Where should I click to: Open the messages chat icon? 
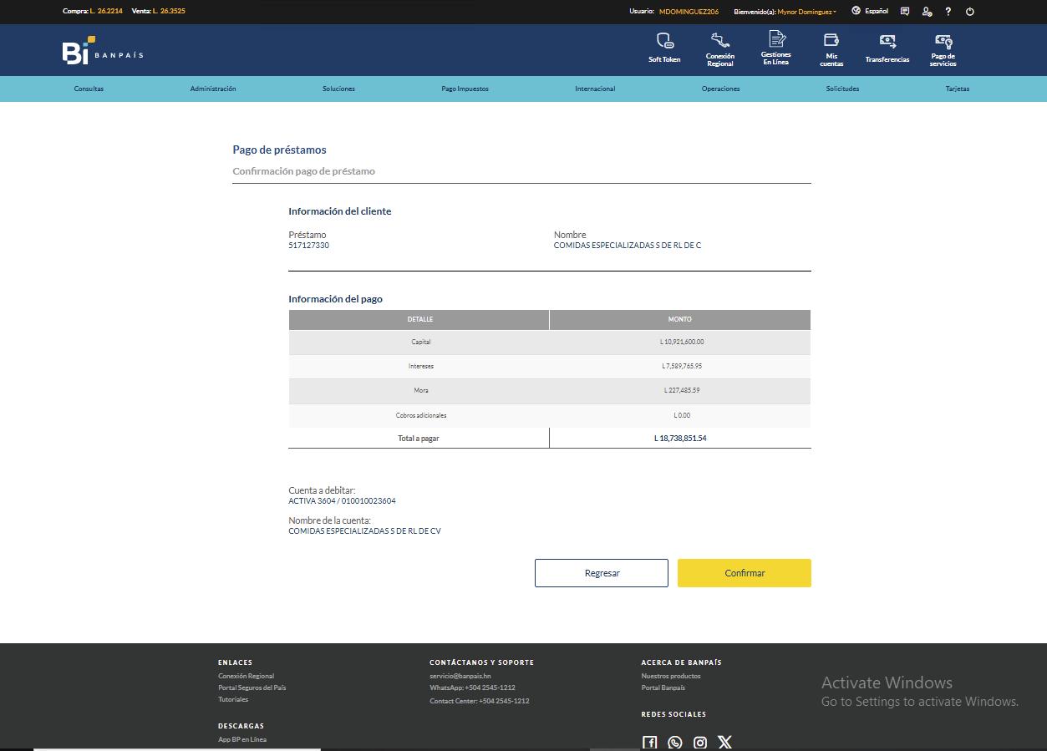(x=905, y=12)
